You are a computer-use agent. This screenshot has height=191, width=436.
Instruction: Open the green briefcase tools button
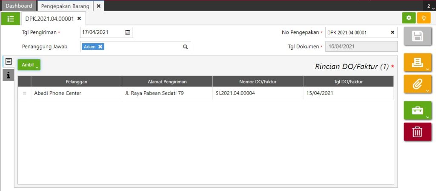click(418, 110)
